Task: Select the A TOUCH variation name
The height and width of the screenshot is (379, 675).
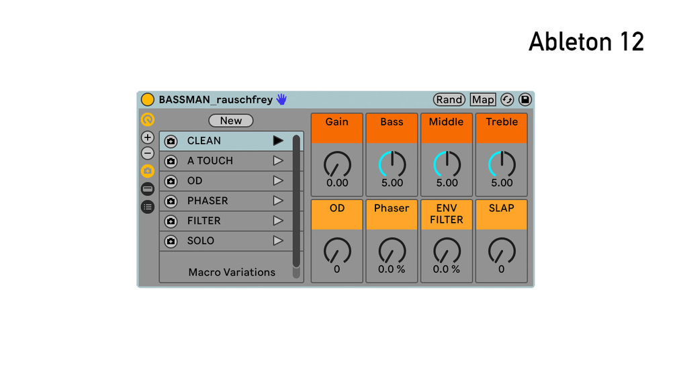Action: [x=210, y=161]
